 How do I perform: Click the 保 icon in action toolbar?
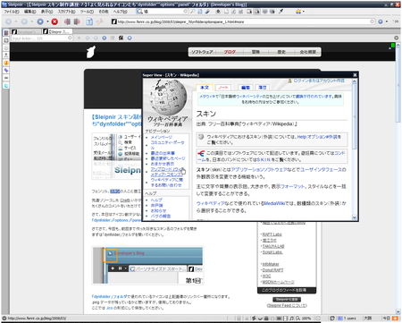(121, 38)
